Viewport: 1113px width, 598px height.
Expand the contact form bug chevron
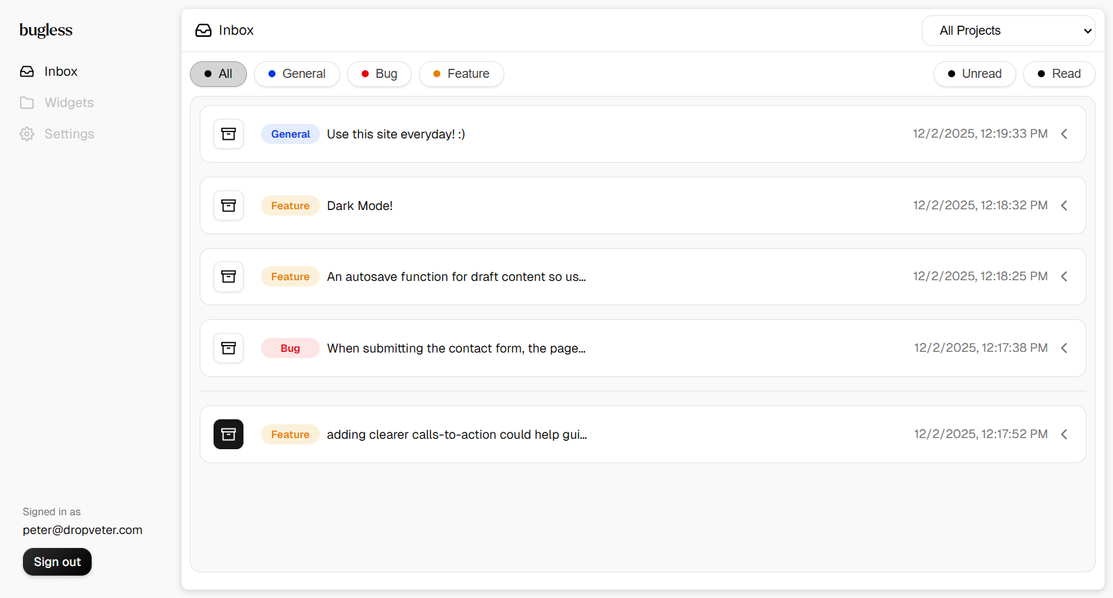click(1064, 348)
